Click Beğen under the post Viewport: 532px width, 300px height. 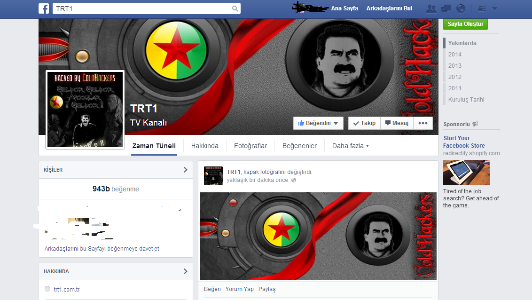(x=212, y=289)
